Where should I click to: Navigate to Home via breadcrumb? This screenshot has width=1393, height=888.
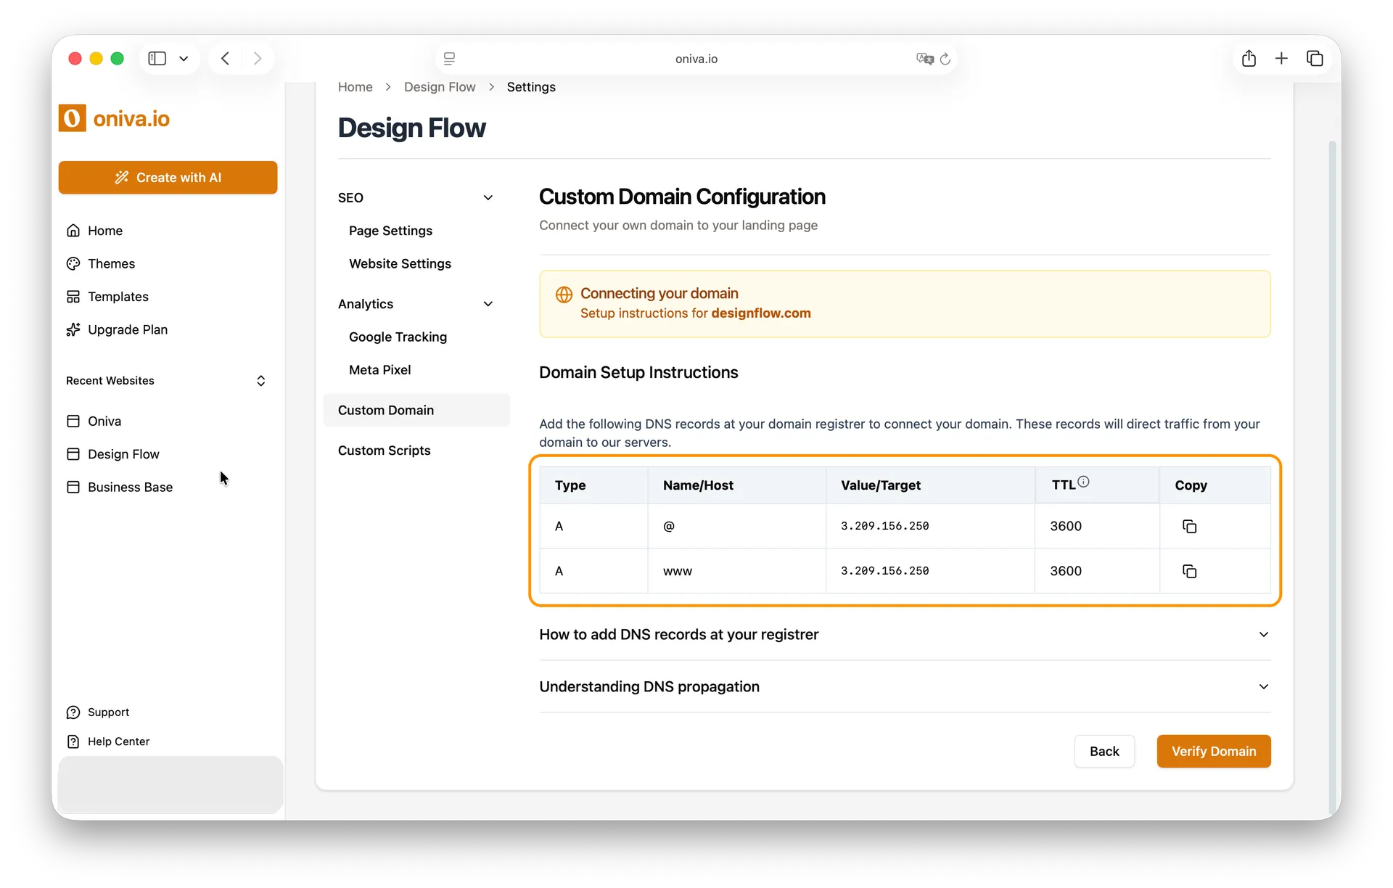pyautogui.click(x=355, y=86)
